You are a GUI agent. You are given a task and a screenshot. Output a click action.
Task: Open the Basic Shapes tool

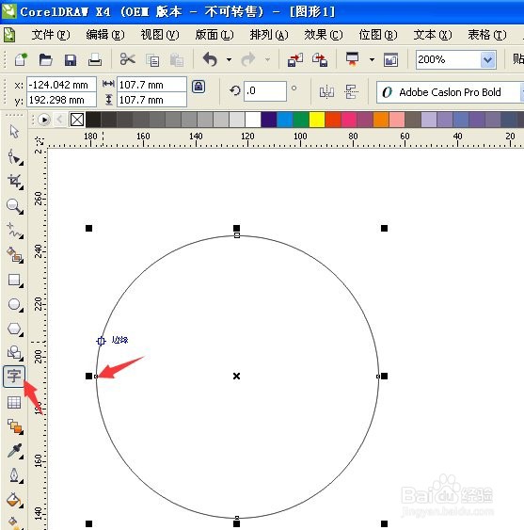coord(15,352)
